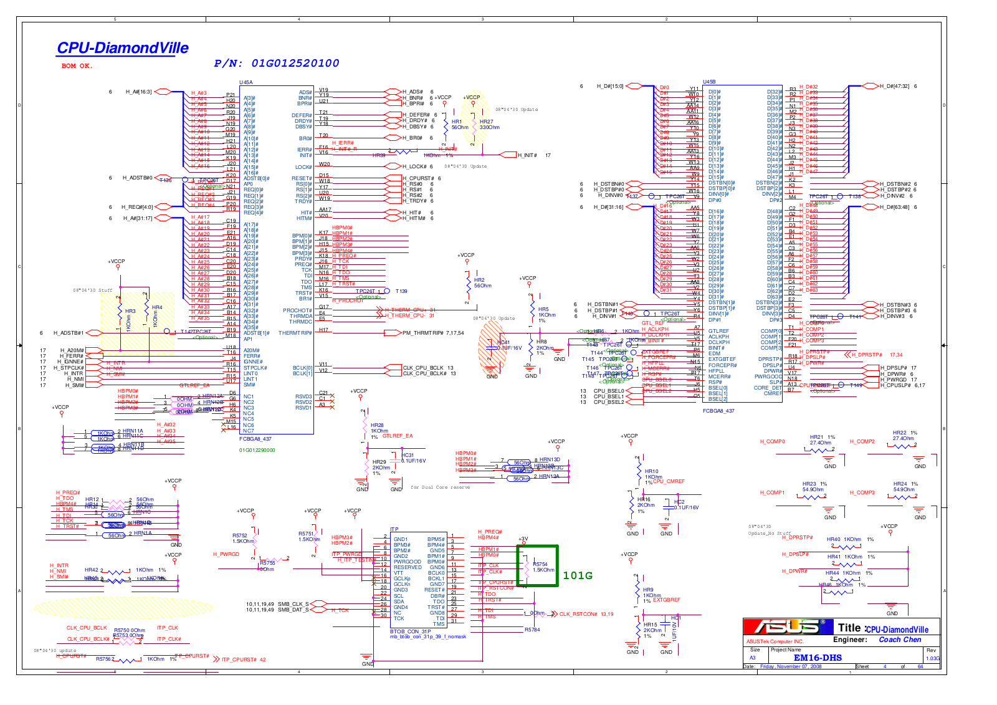Click the 'for Dual Core reserve' note
The height and width of the screenshot is (705, 997).
pyautogui.click(x=441, y=487)
